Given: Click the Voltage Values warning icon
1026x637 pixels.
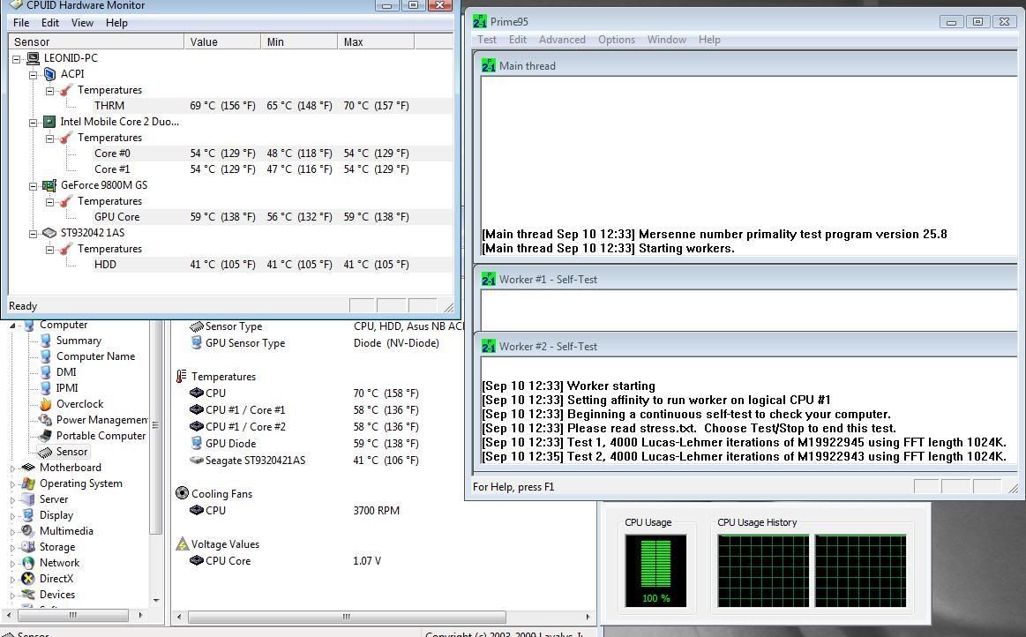Looking at the screenshot, I should (x=183, y=543).
